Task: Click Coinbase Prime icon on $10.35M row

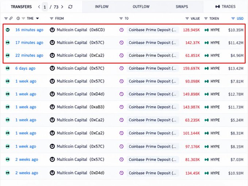Action: 121,30
